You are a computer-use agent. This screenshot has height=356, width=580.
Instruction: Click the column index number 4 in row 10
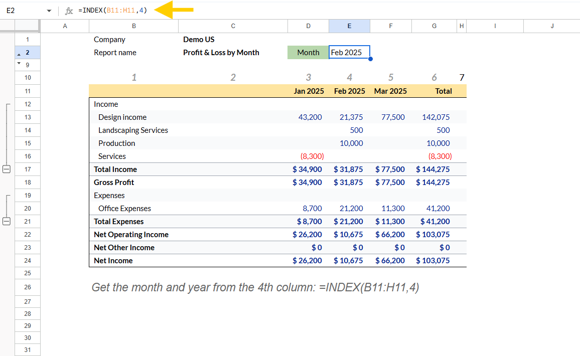[x=349, y=77]
